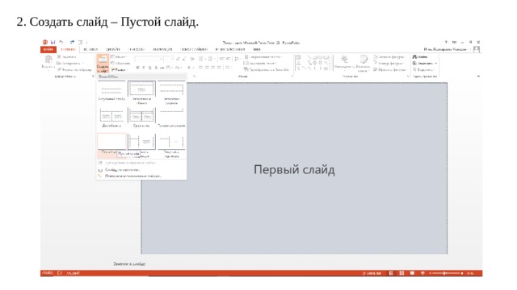Viewport: 517px width, 290px height.
Task: Click the Создать слайд (New Slide) button
Action: tap(103, 64)
